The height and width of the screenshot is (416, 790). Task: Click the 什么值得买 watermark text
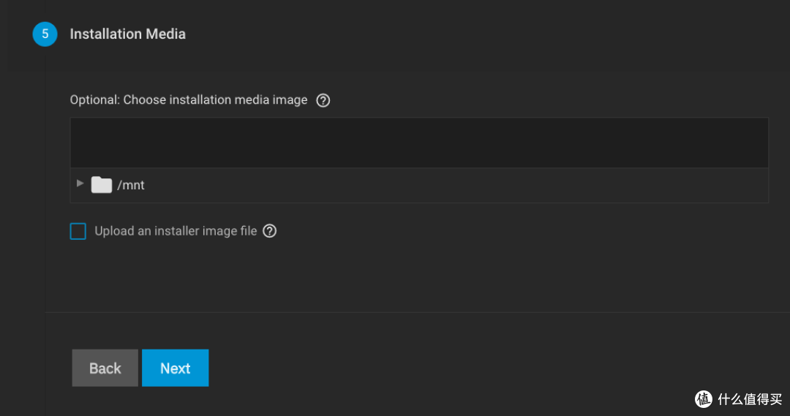[x=750, y=399]
